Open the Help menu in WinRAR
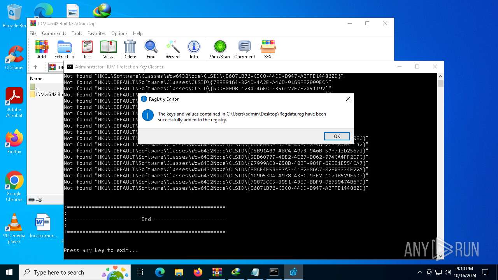Image resolution: width=498 pixels, height=280 pixels. click(138, 33)
